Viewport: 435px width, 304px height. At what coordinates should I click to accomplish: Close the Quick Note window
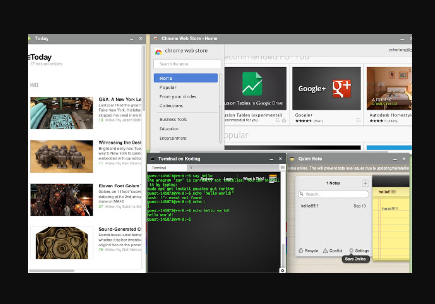[x=404, y=159]
